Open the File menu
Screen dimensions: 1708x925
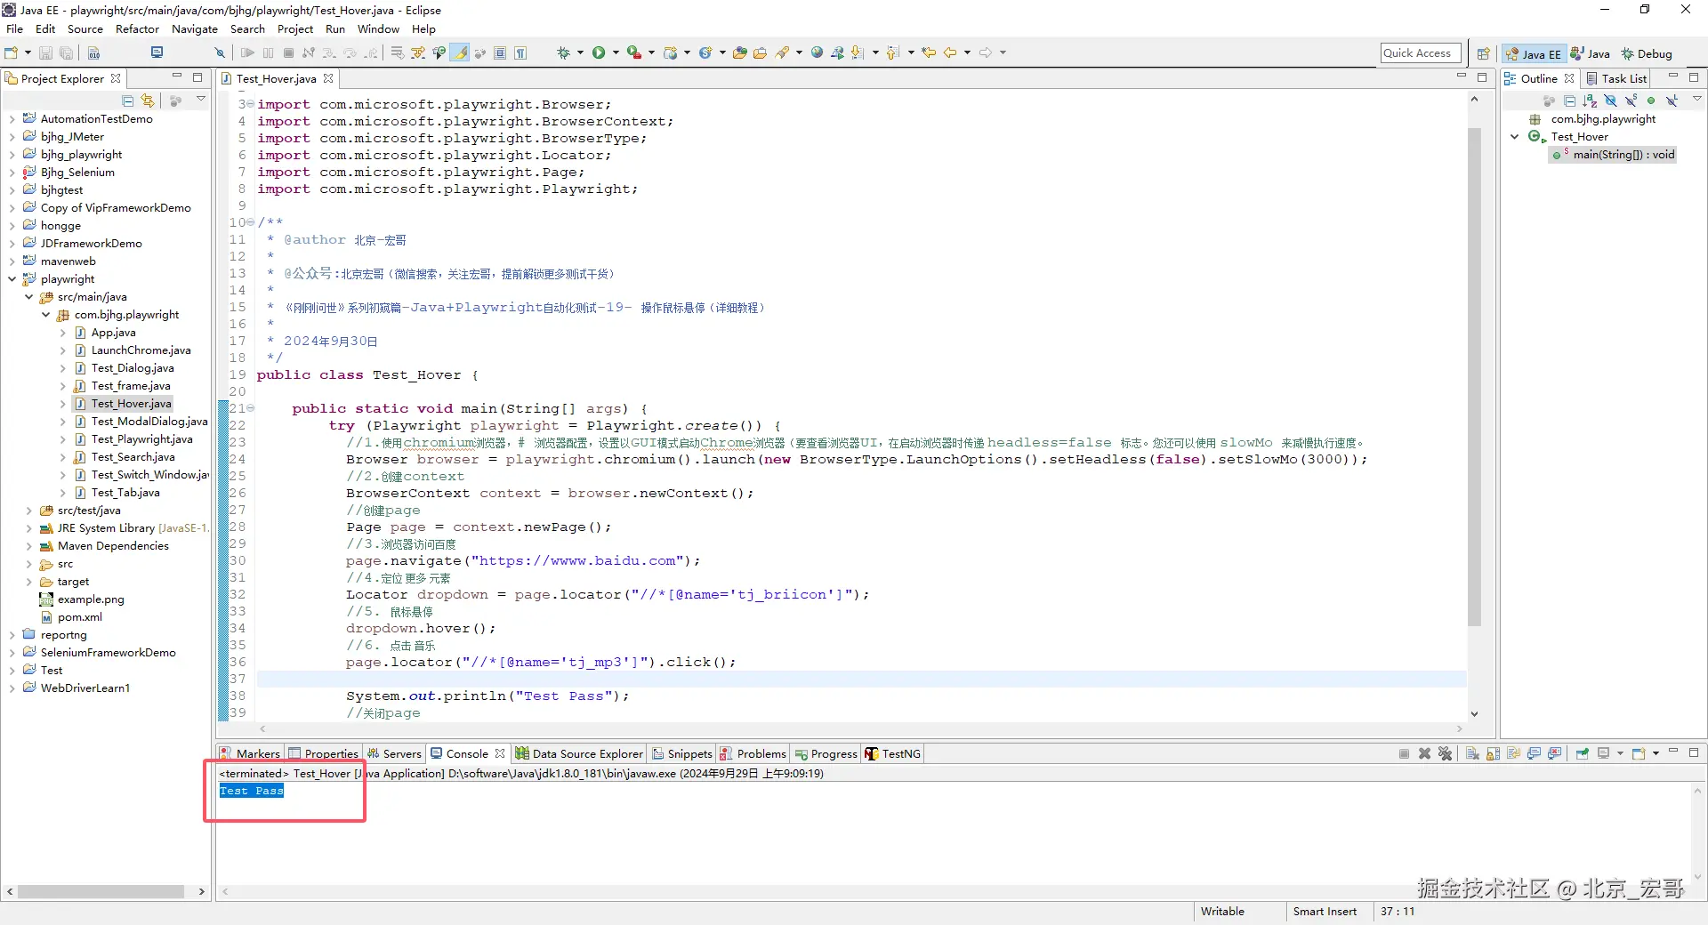coord(15,28)
